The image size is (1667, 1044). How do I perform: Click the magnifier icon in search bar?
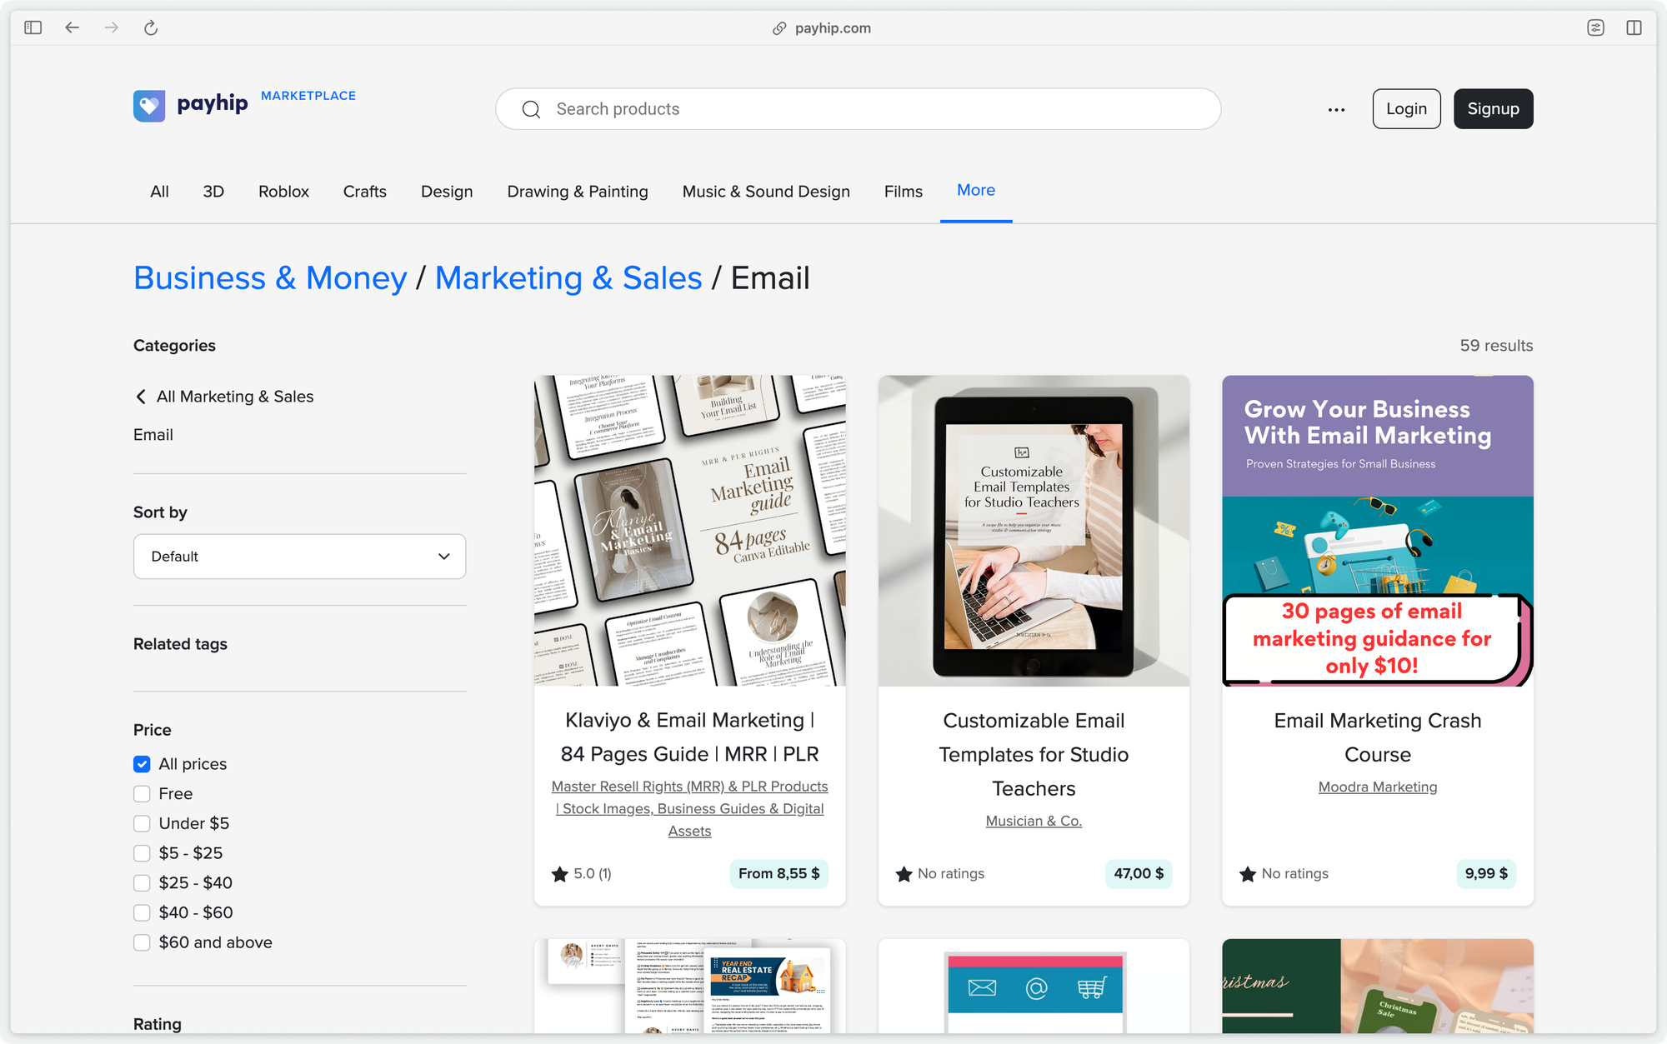(x=531, y=109)
